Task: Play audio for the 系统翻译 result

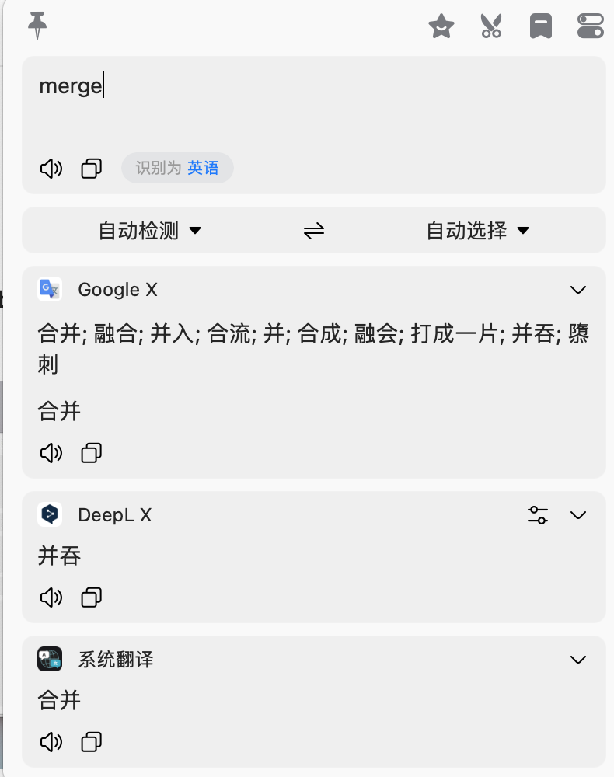Action: click(x=51, y=742)
